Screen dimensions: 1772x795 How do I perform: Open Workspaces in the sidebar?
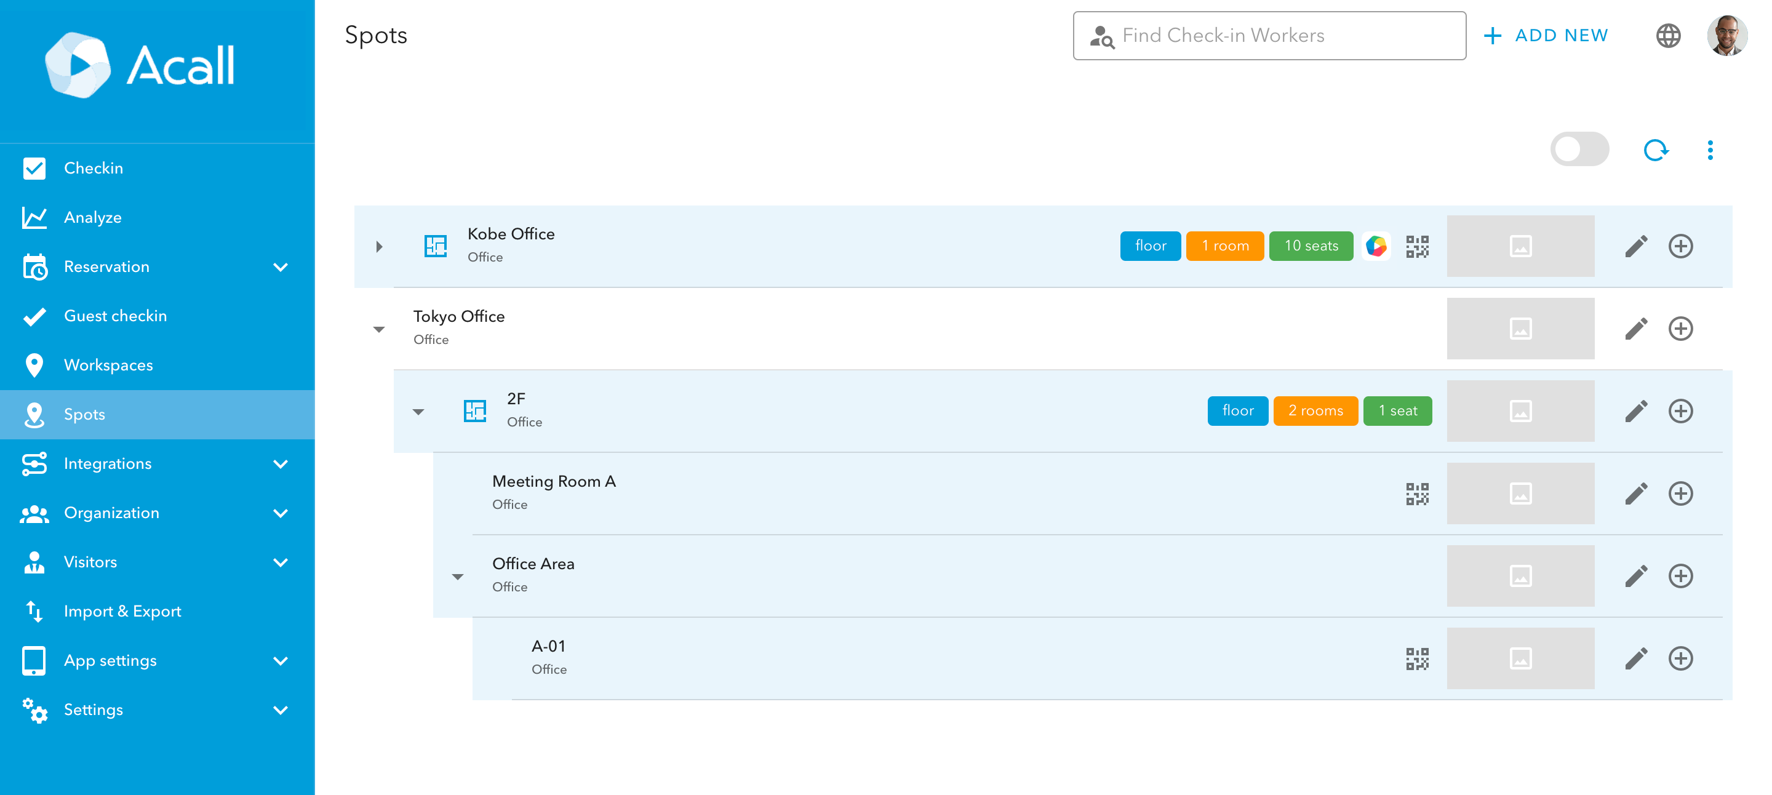[x=108, y=365]
